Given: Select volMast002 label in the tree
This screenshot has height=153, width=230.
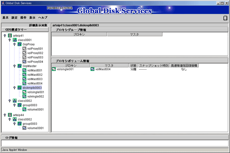Looking at the screenshot, I should coord(35,75).
